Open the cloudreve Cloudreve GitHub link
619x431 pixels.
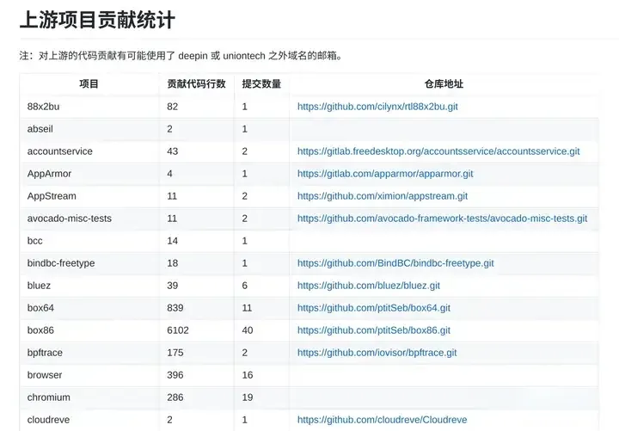click(382, 420)
